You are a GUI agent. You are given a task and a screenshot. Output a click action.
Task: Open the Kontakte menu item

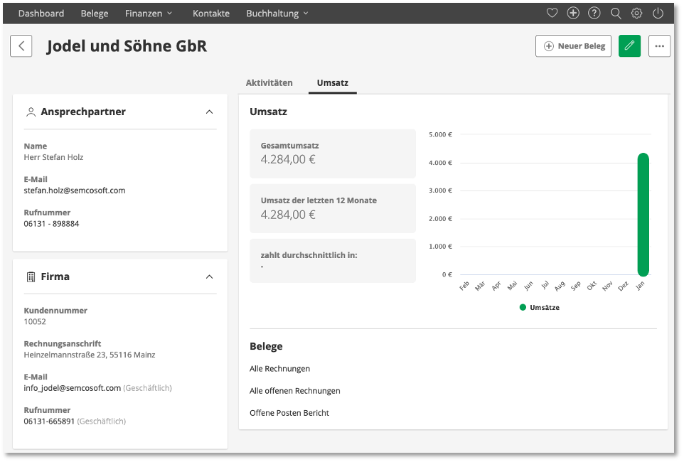point(211,14)
